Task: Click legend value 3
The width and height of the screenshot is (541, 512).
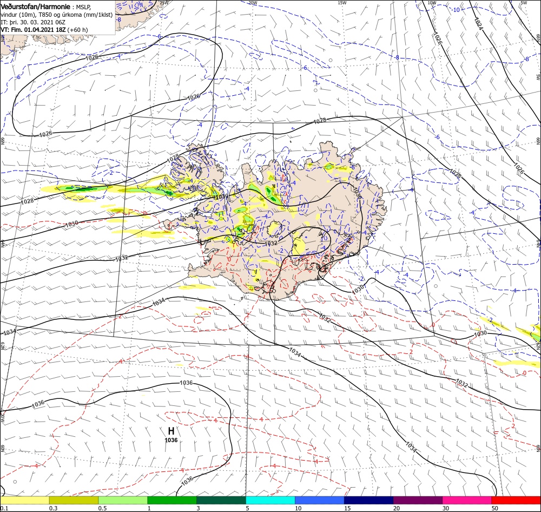Action: 199,508
